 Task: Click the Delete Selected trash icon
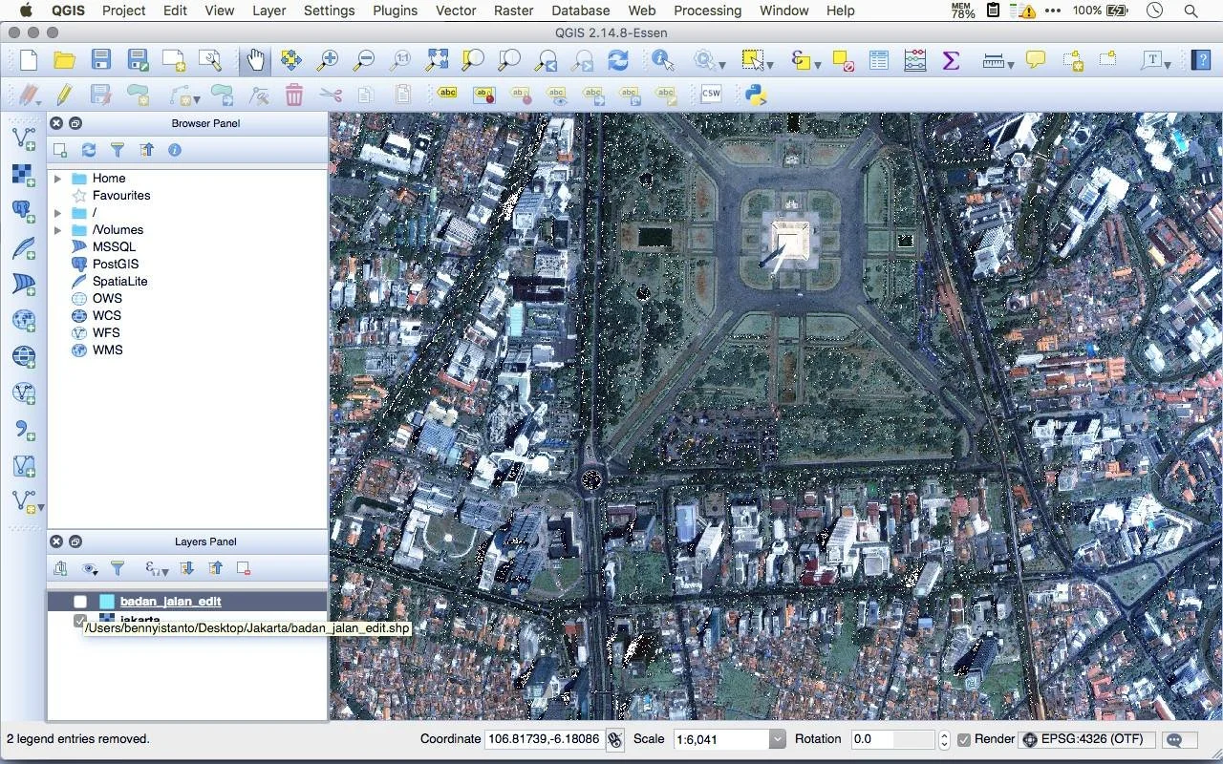point(294,95)
